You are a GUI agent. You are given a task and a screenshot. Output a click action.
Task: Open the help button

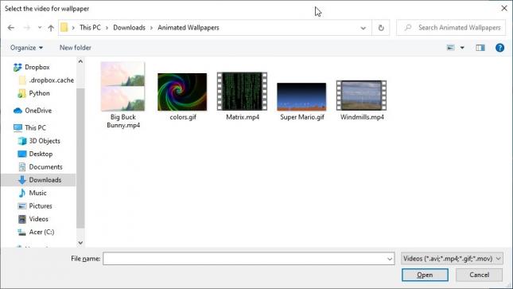[499, 48]
